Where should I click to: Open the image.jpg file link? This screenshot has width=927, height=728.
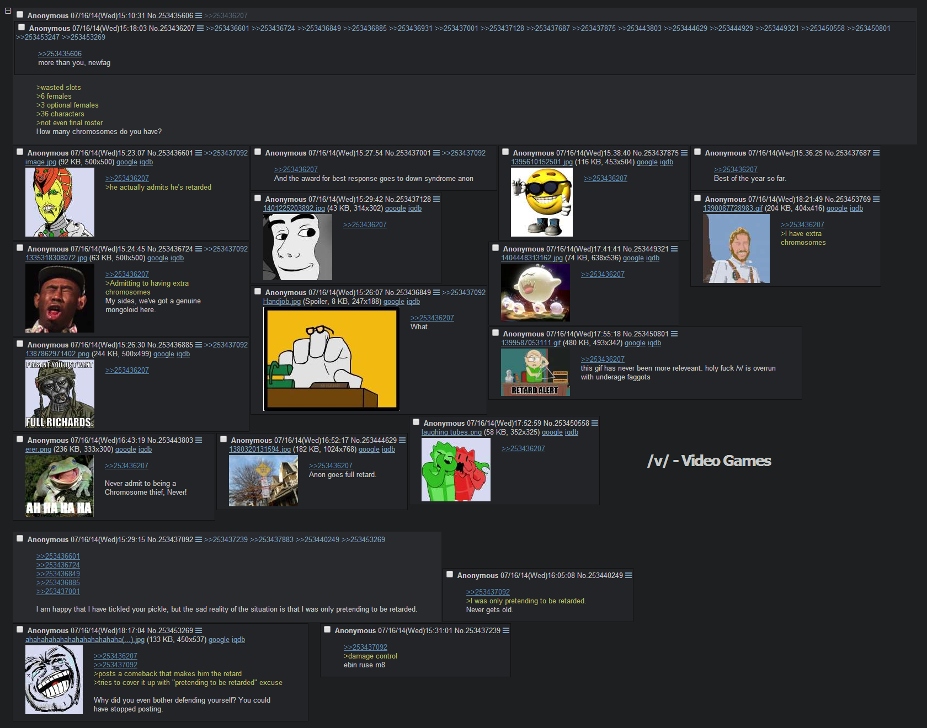coord(41,162)
